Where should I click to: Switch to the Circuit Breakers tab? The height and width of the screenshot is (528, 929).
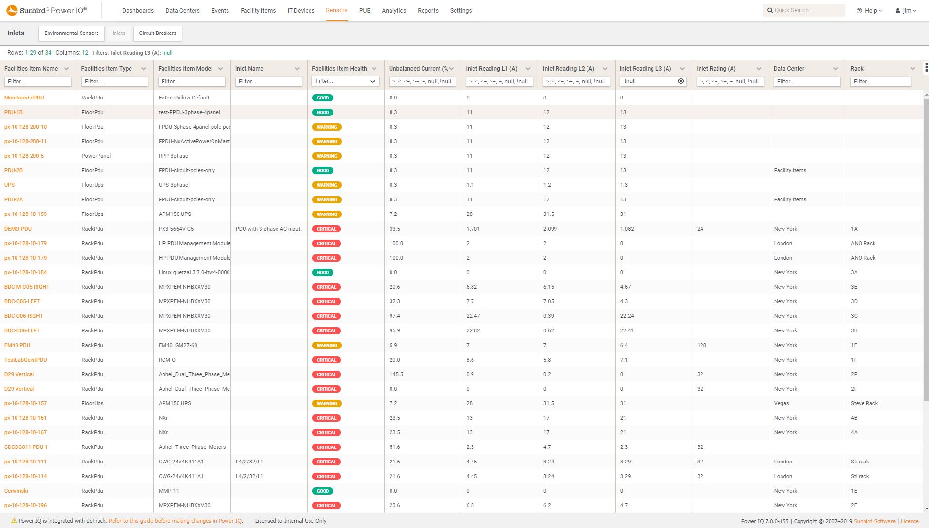tap(157, 33)
